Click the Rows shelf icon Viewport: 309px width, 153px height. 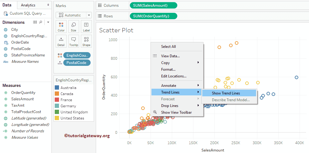100,16
